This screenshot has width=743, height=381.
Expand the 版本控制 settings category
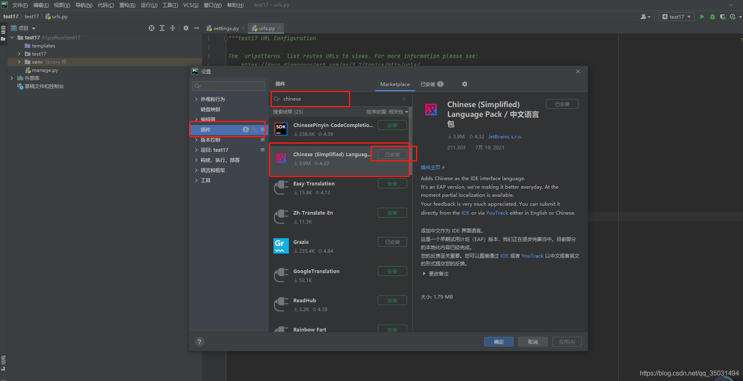196,140
